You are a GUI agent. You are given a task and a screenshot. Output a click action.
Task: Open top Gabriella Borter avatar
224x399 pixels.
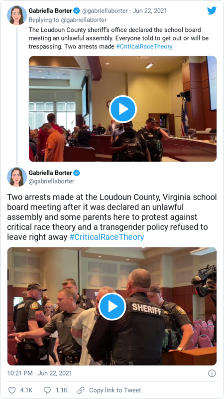click(x=17, y=15)
